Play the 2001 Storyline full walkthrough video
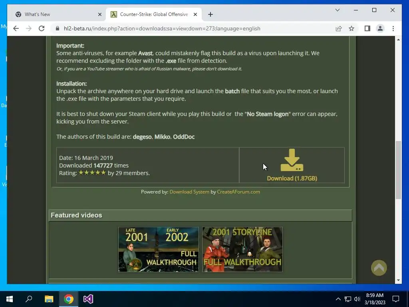This screenshot has height=307, width=409. 242,249
